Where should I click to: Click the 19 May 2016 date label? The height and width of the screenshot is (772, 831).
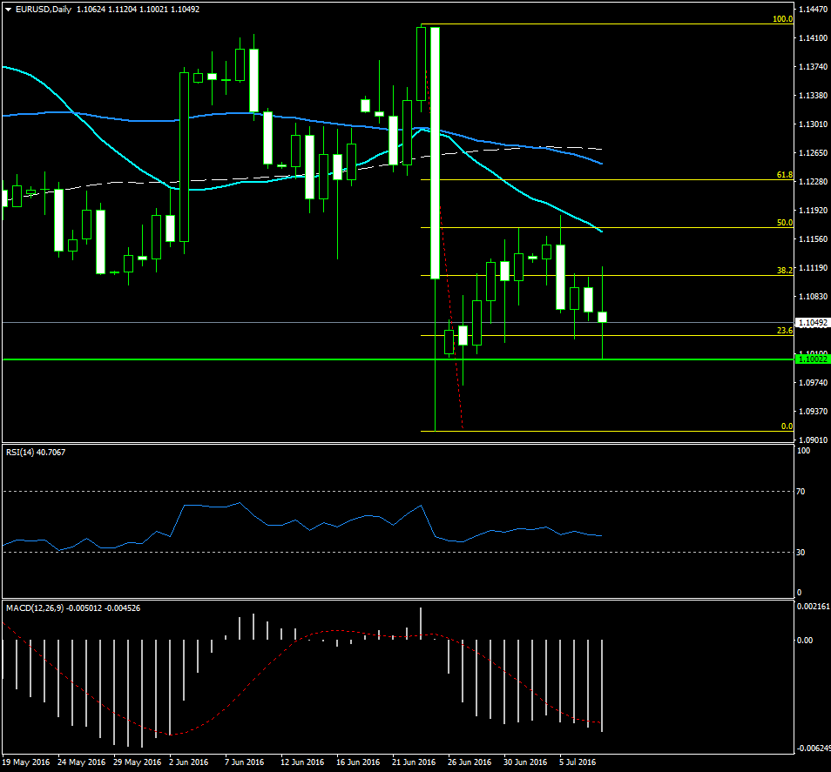point(26,762)
